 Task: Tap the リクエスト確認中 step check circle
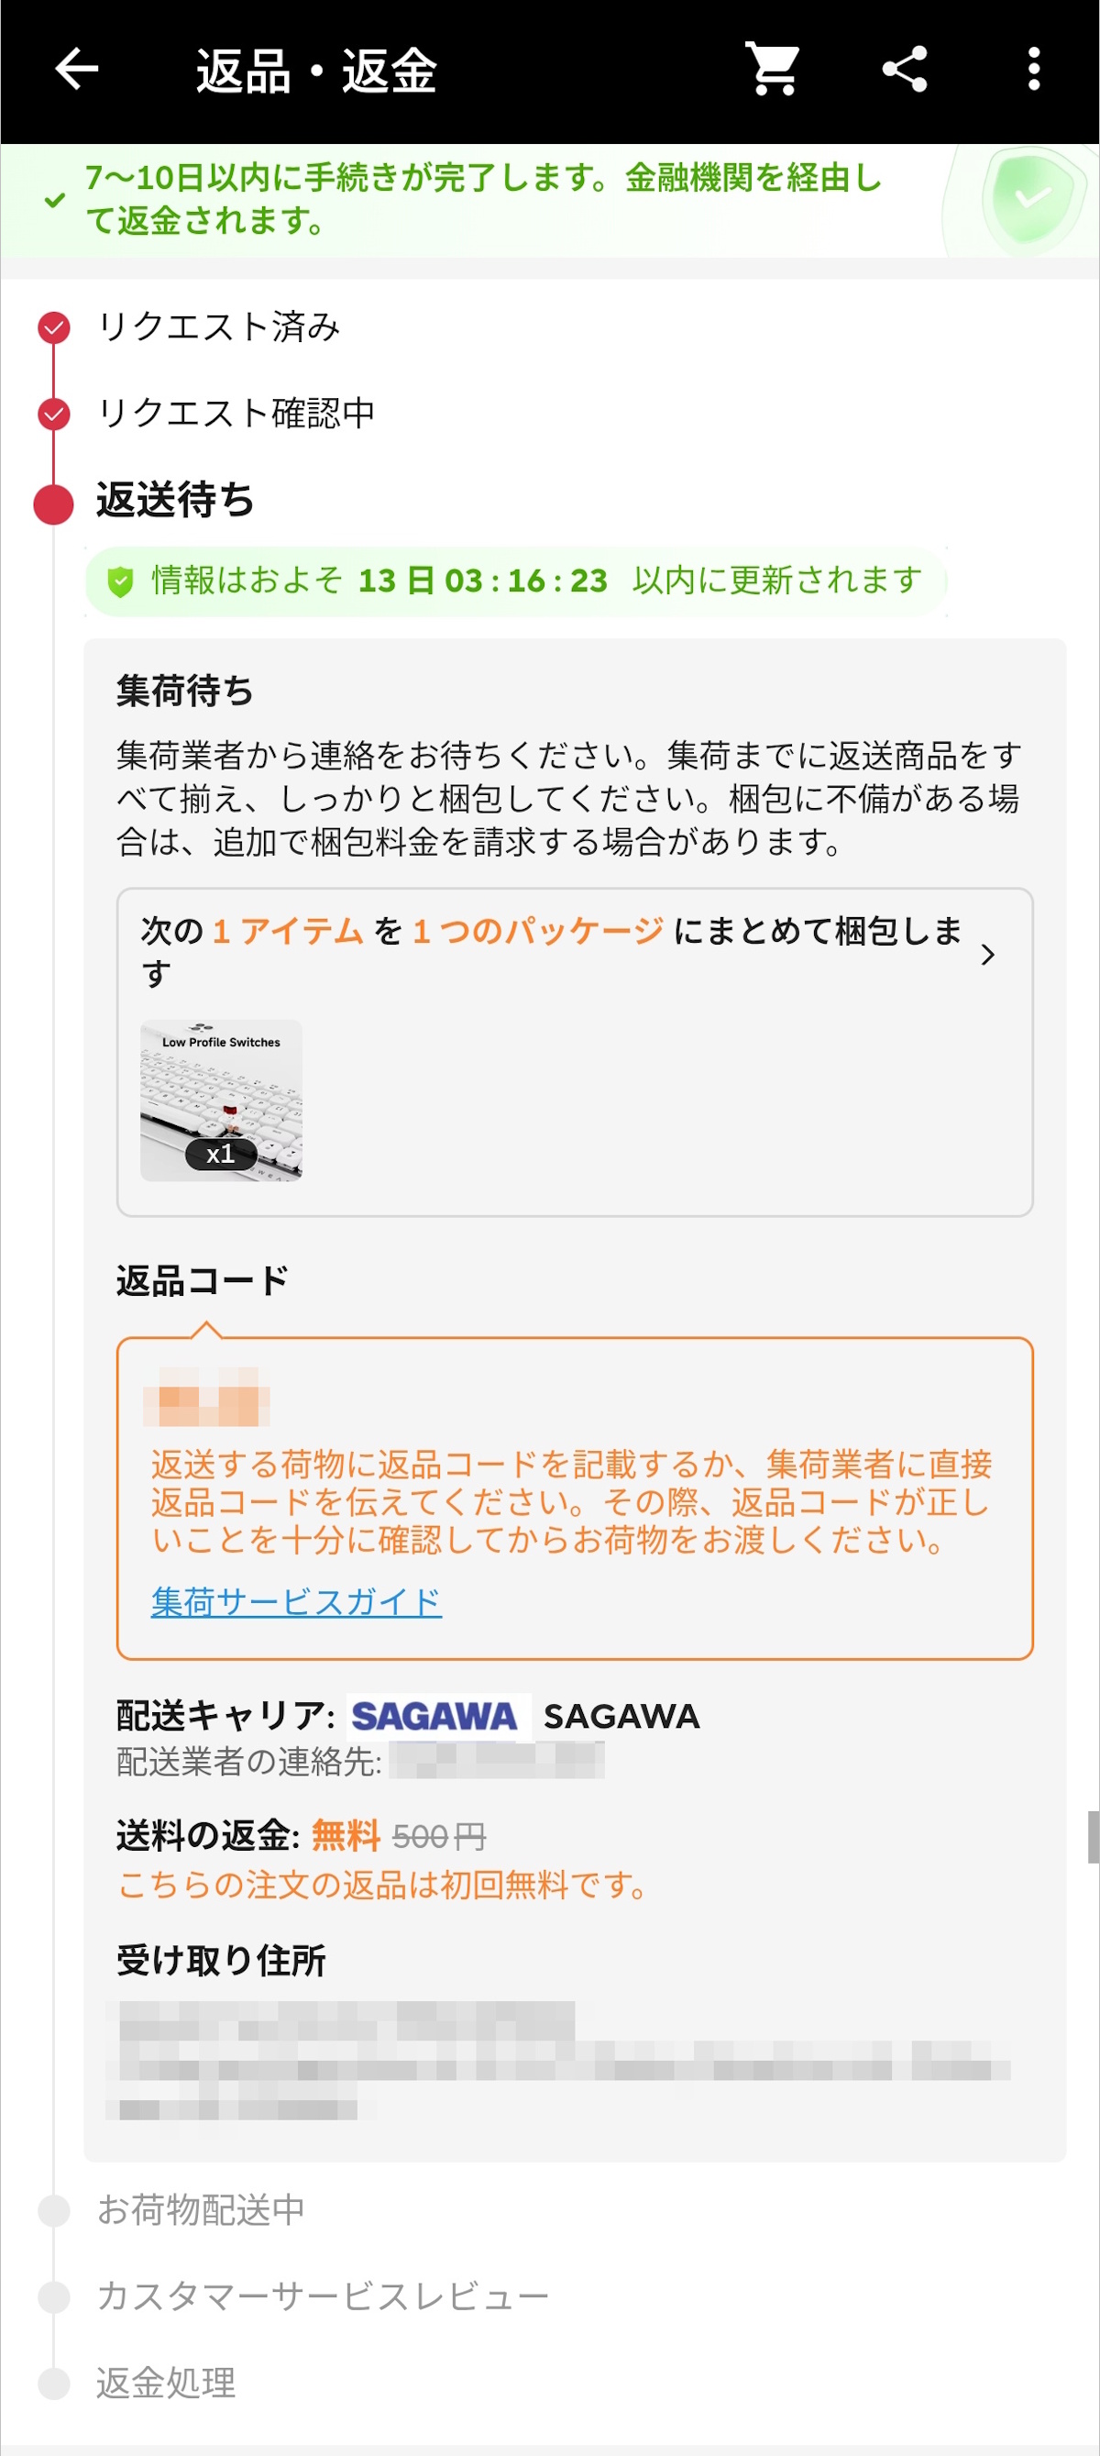pos(53,414)
